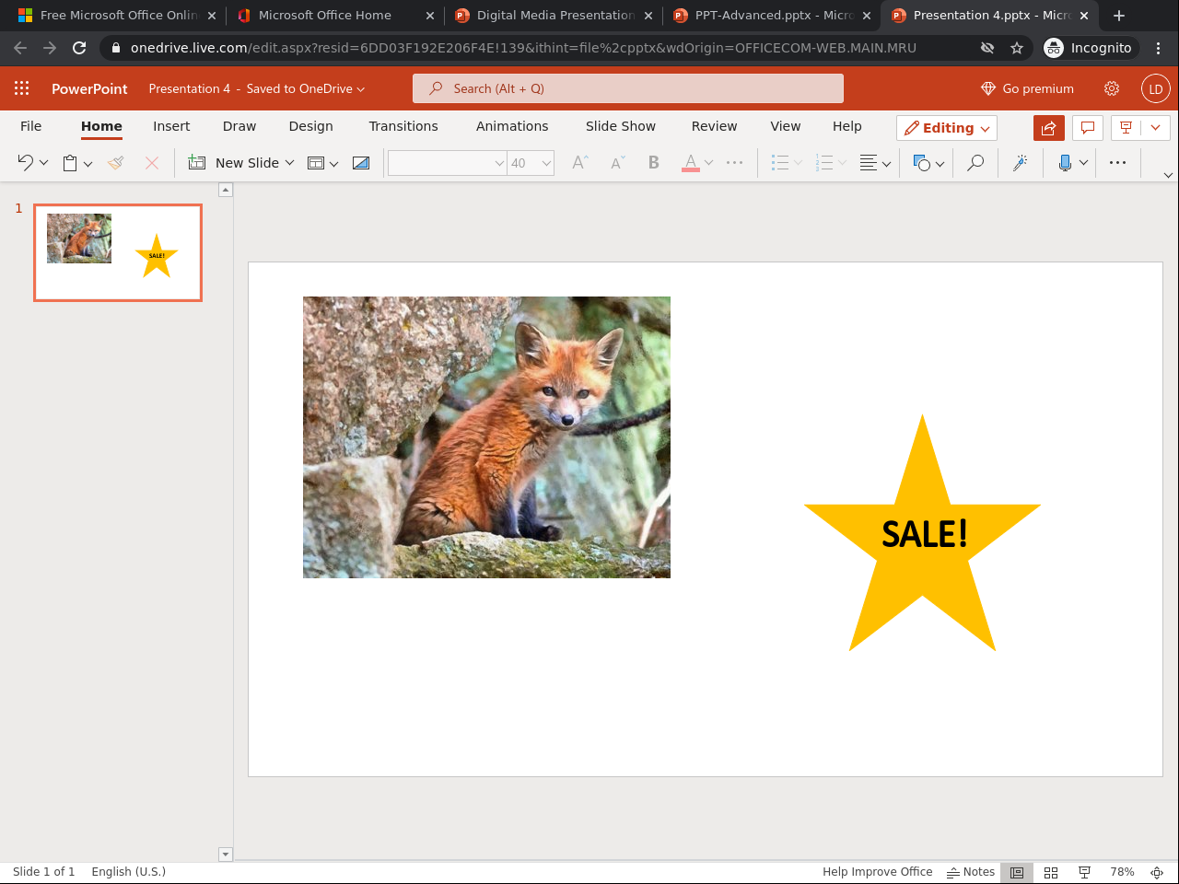Expand the Editing mode dropdown
Image resolution: width=1179 pixels, height=884 pixels.
(x=947, y=128)
